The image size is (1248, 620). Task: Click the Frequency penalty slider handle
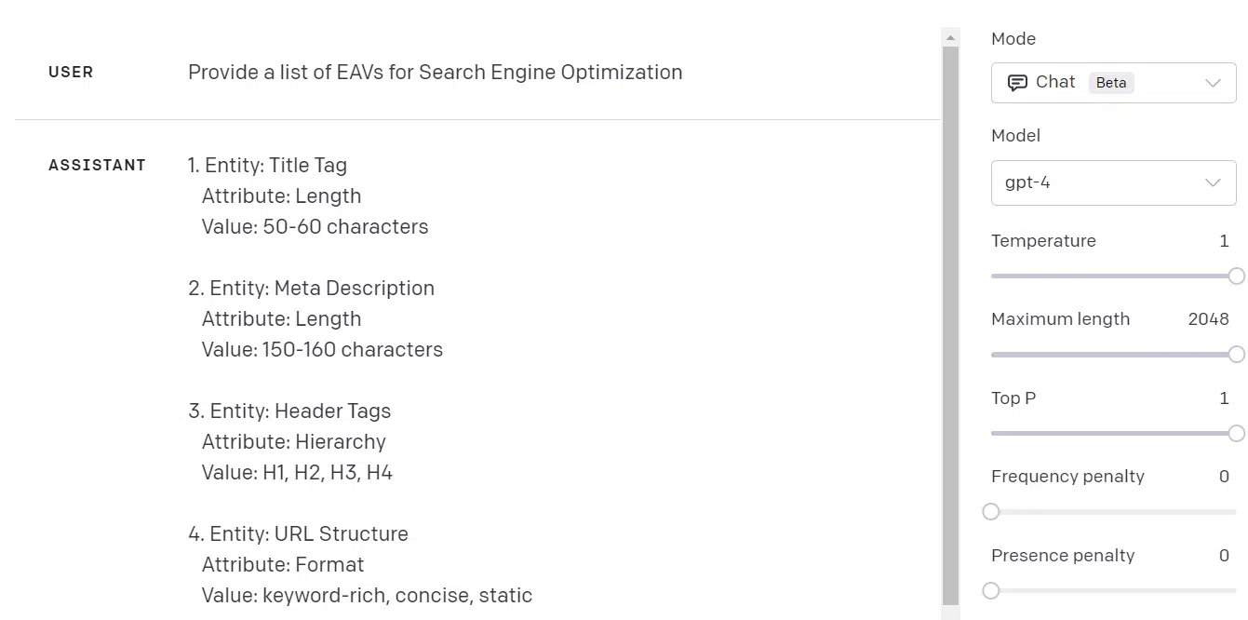pyautogui.click(x=991, y=511)
